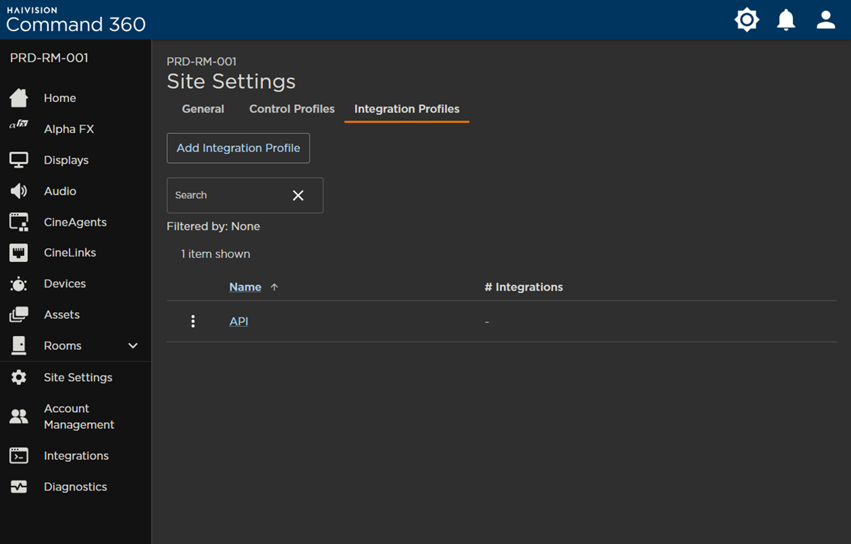Toggle sort direction arrow beside Name
This screenshot has width=851, height=544.
click(274, 287)
